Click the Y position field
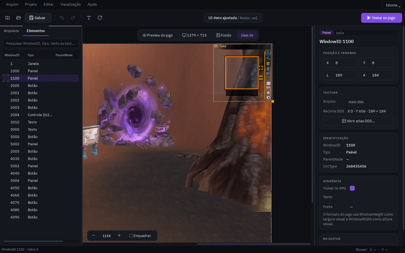 377,63
